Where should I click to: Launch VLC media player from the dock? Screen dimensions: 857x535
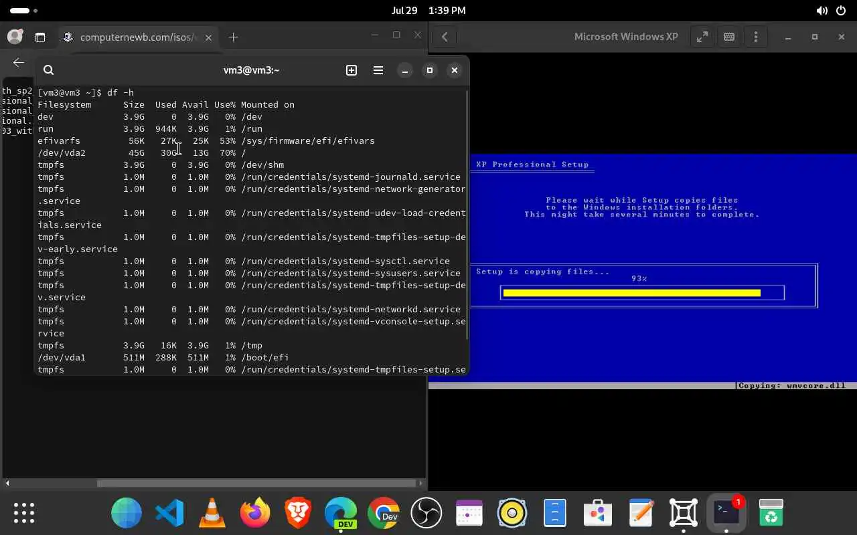(x=212, y=513)
